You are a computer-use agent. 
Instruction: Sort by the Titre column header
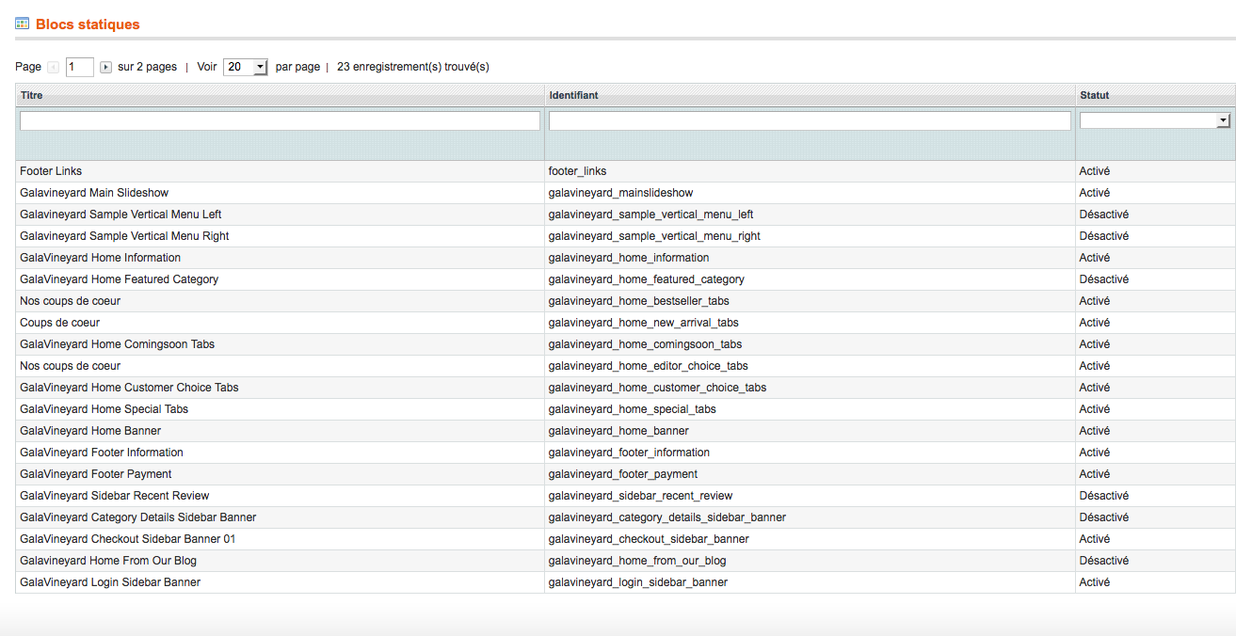[x=32, y=95]
